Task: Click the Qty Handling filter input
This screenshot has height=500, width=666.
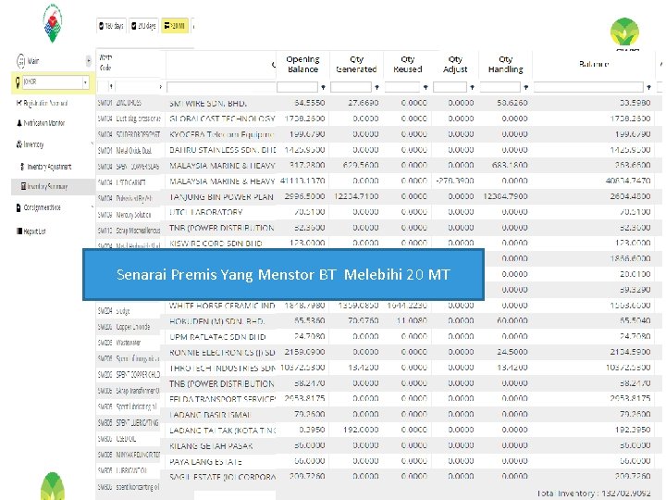Action: point(499,87)
